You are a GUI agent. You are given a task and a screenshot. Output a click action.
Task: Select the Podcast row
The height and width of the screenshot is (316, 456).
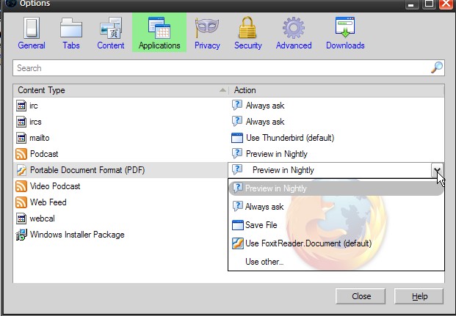click(228, 154)
